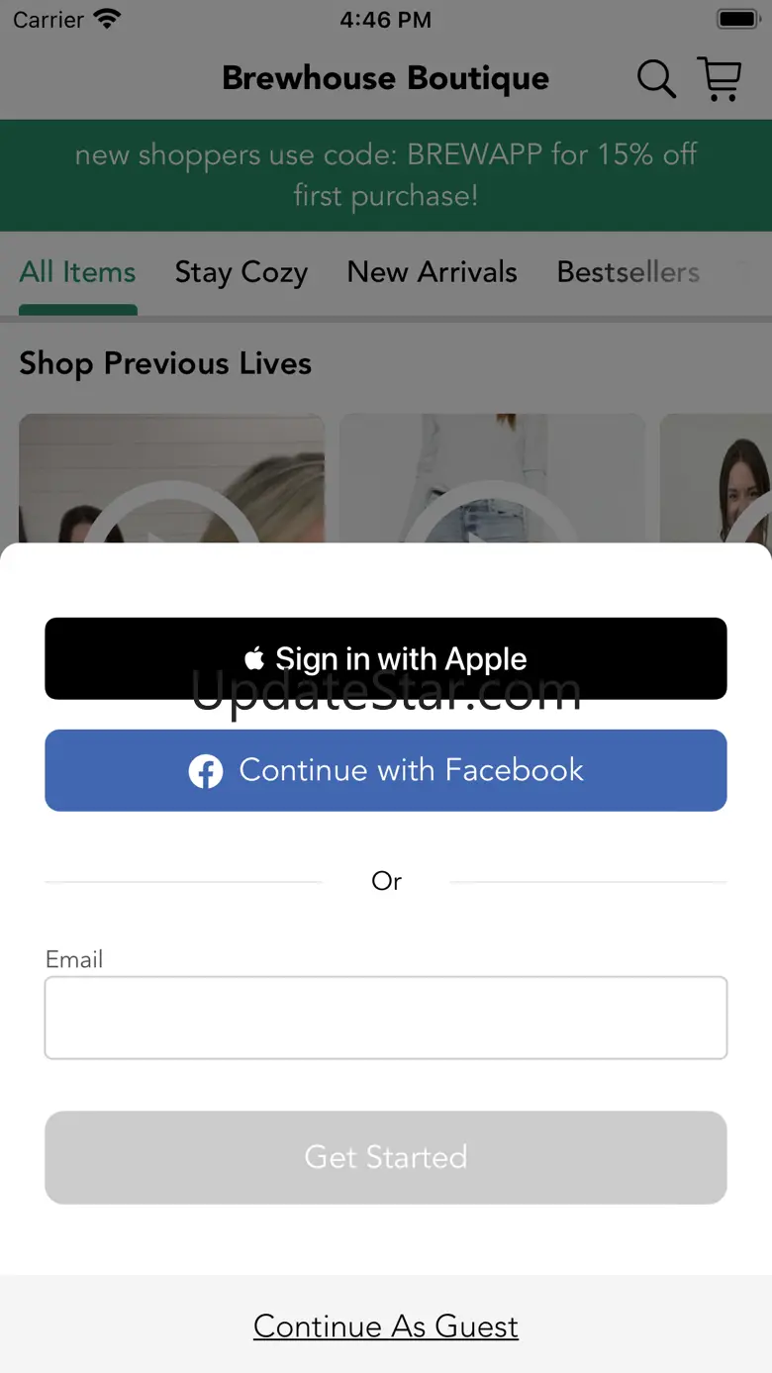Tap the BREWAPP promo code banner
The height and width of the screenshot is (1373, 772).
tap(386, 175)
